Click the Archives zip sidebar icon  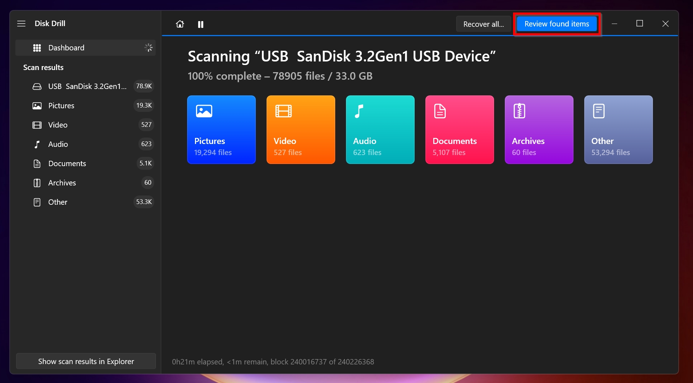coord(37,183)
